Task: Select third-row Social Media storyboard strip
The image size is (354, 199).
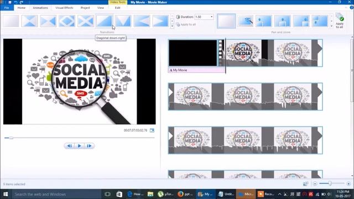Action: point(246,140)
